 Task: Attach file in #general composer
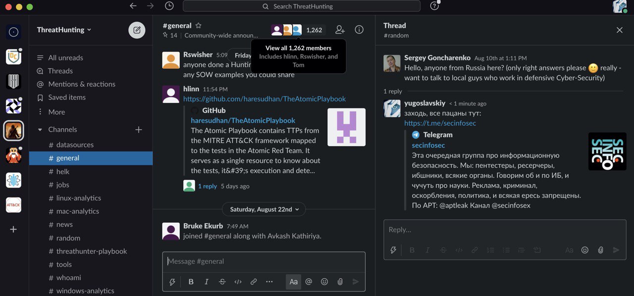click(340, 282)
